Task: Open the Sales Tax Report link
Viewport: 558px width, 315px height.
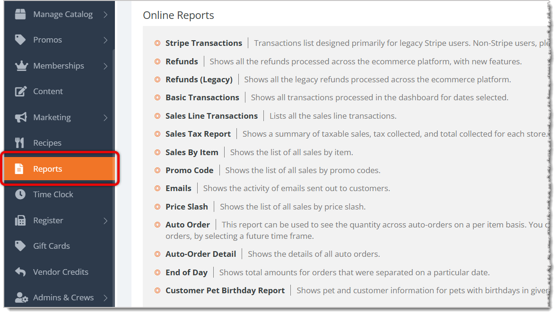Action: click(198, 134)
